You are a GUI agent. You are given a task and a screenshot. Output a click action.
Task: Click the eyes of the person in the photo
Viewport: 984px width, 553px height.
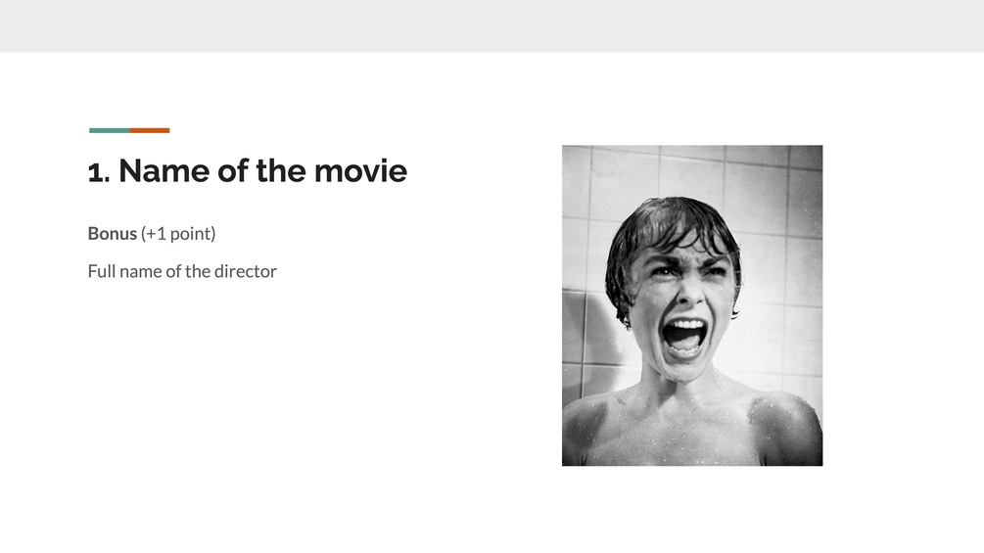[x=685, y=275]
